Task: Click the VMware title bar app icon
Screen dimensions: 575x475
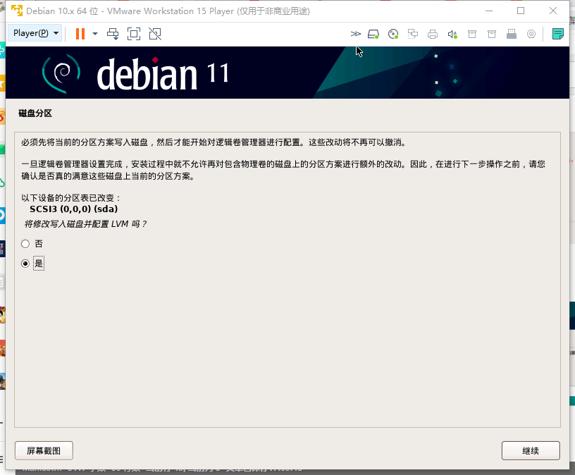Action: click(x=17, y=11)
